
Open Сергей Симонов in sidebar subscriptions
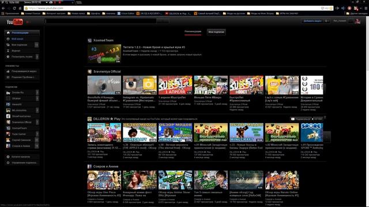click(x=22, y=140)
